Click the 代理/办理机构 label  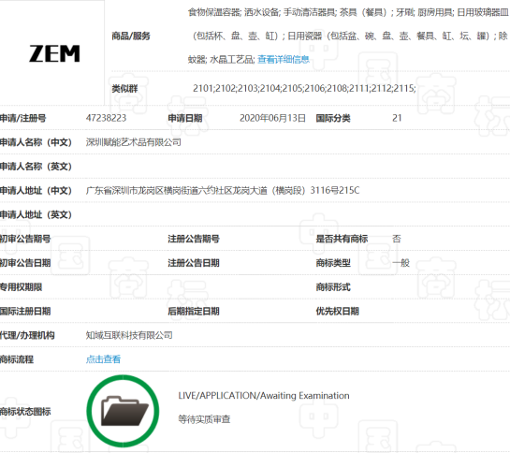27,335
